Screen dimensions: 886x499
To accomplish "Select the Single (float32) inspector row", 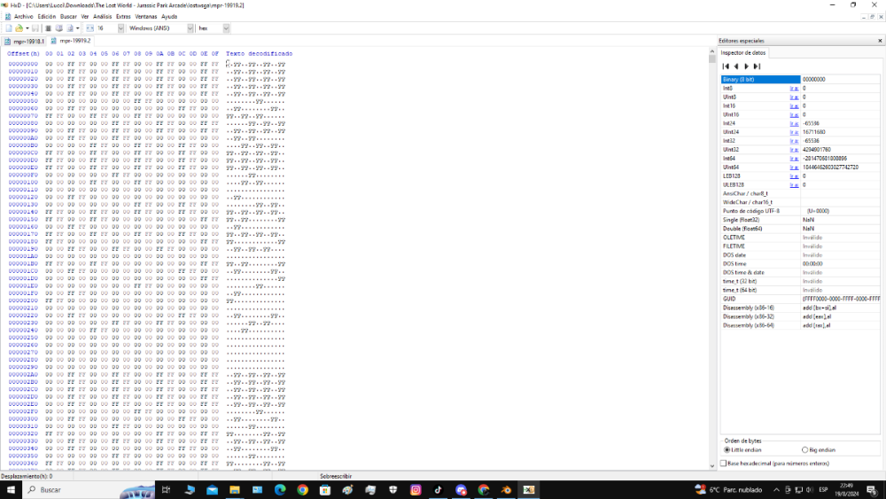I will (x=800, y=220).
